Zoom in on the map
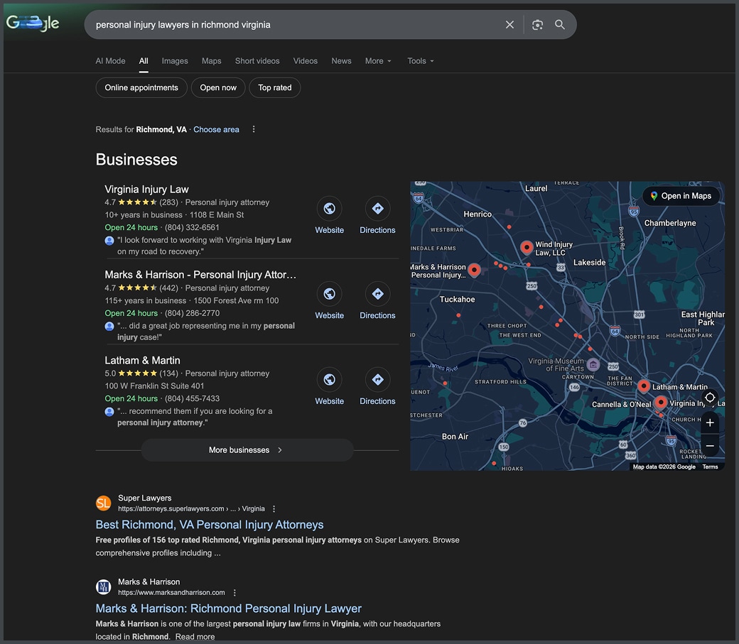This screenshot has height=644, width=739. point(709,422)
